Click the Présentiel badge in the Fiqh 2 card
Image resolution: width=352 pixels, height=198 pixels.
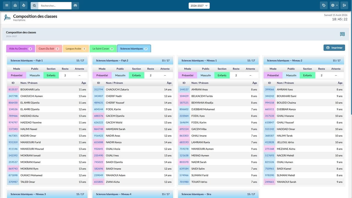[102, 75]
